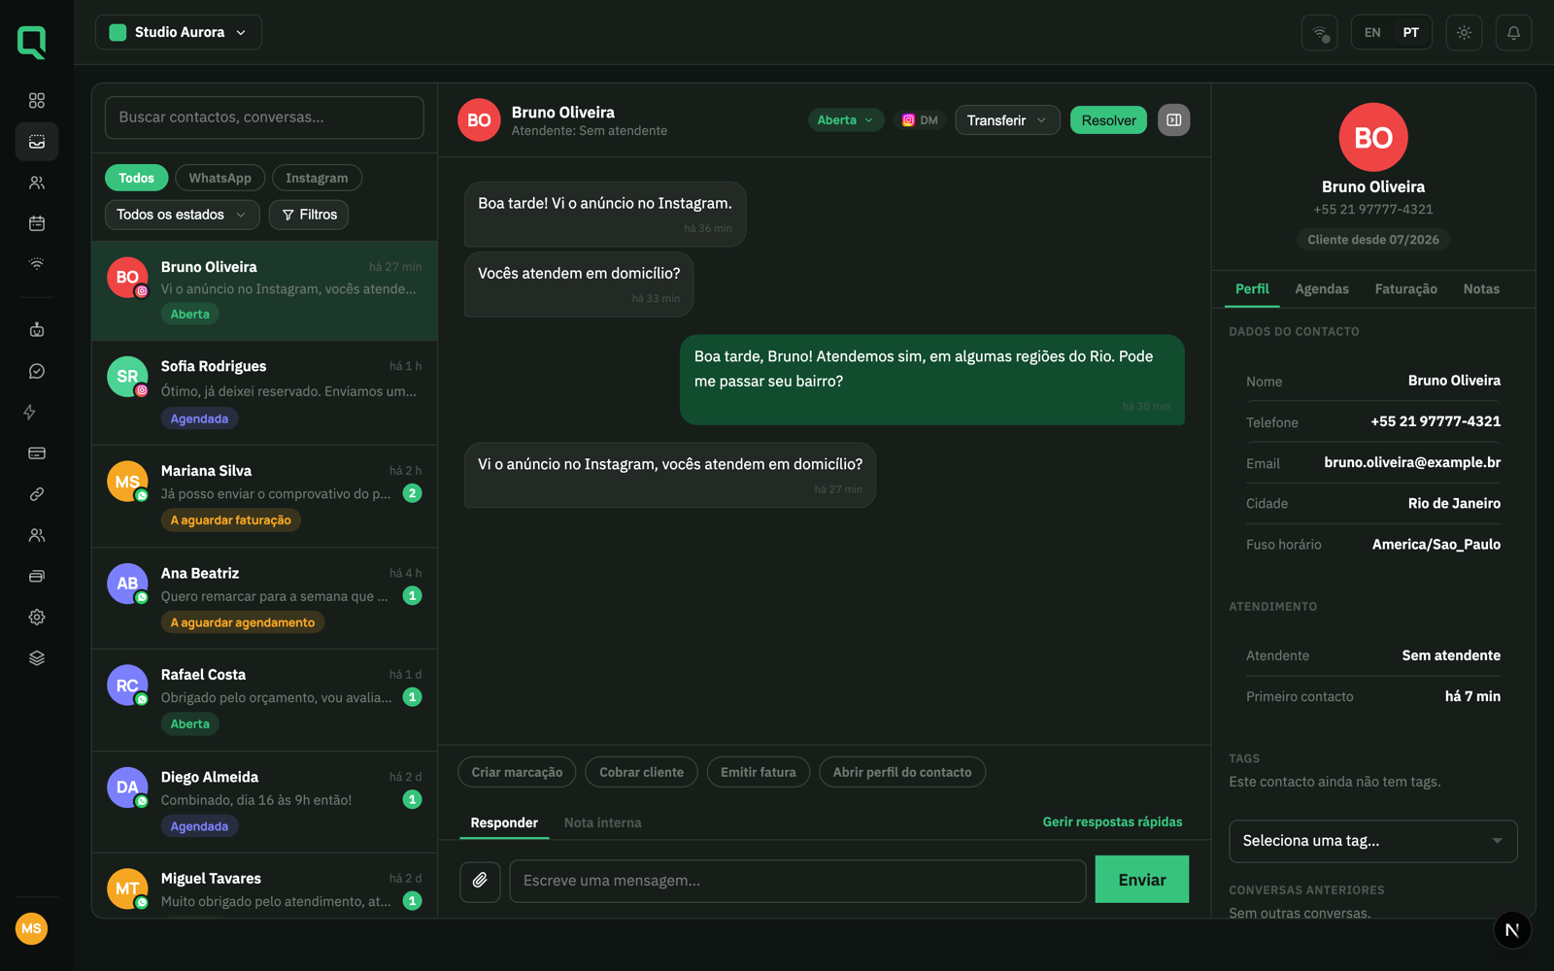Click the Enviar button
Screen dimensions: 1554x971
click(1141, 880)
